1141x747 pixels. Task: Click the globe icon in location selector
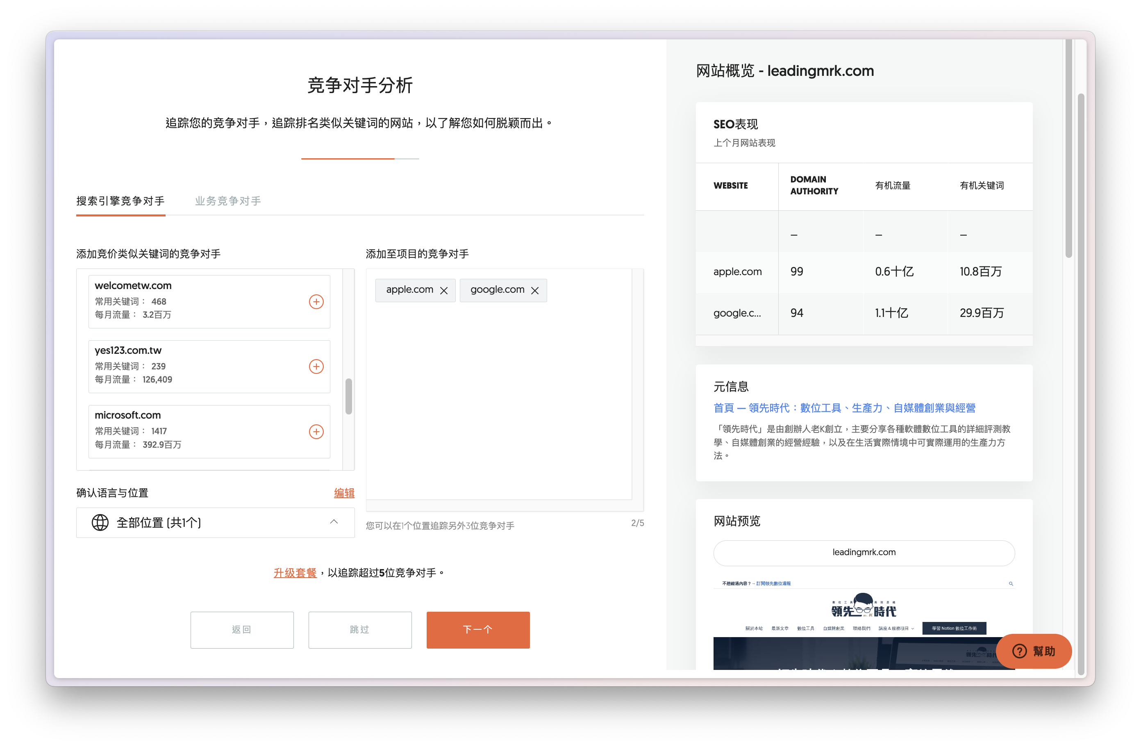pyautogui.click(x=100, y=522)
